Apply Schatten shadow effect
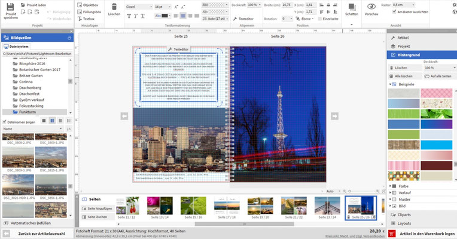 pos(352,10)
